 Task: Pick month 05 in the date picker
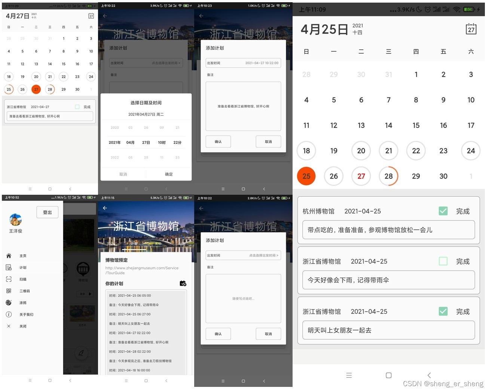pos(131,158)
